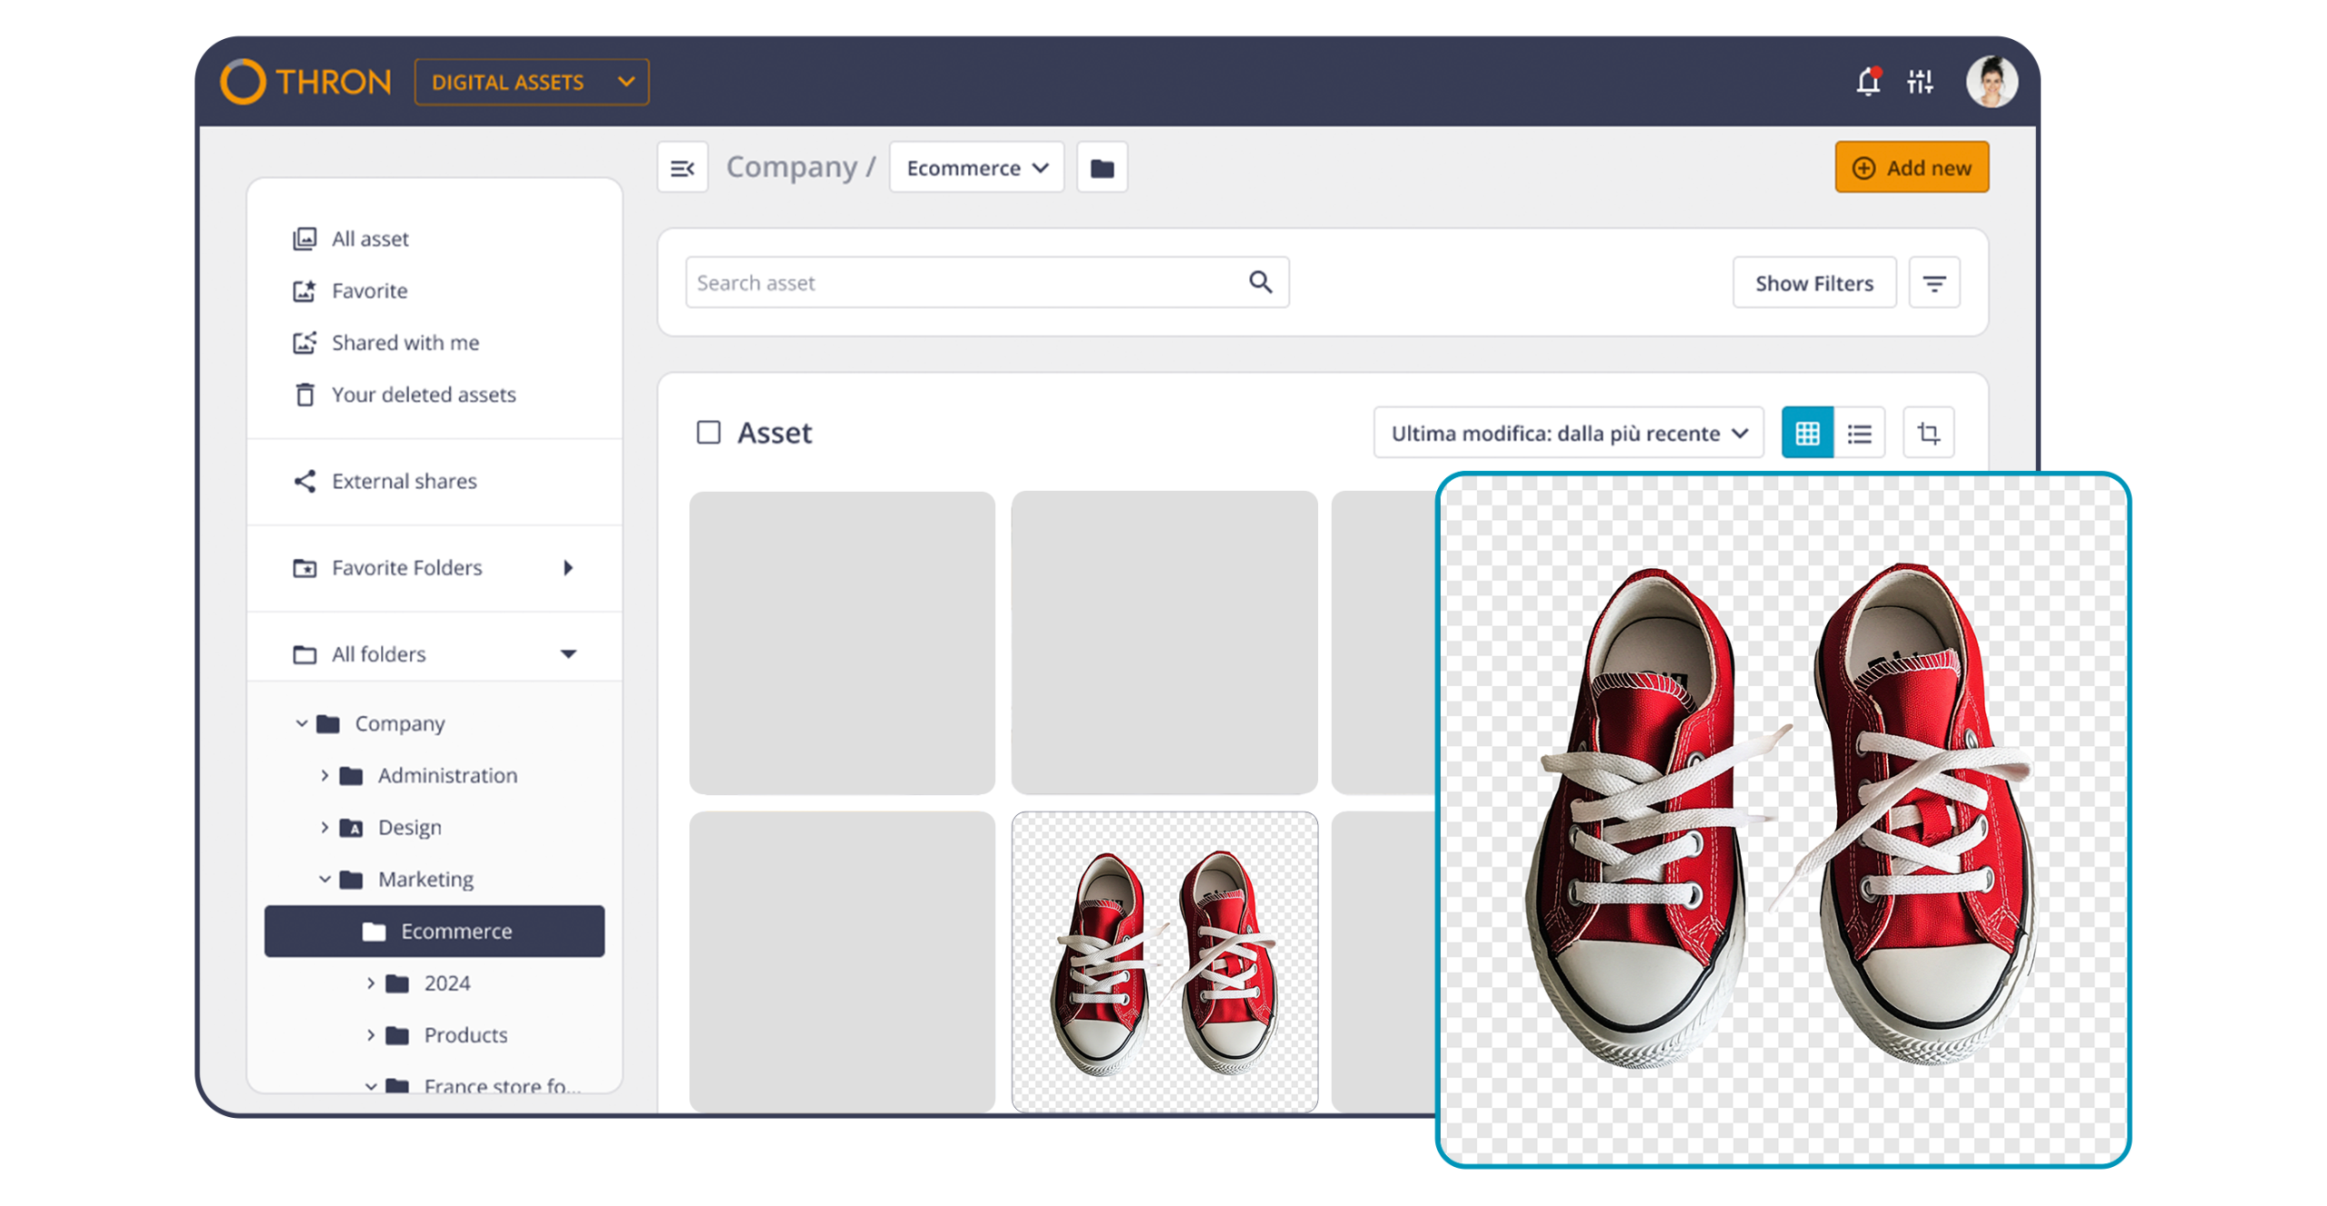Open the Ecommerce breadcrumb dropdown

(x=976, y=167)
